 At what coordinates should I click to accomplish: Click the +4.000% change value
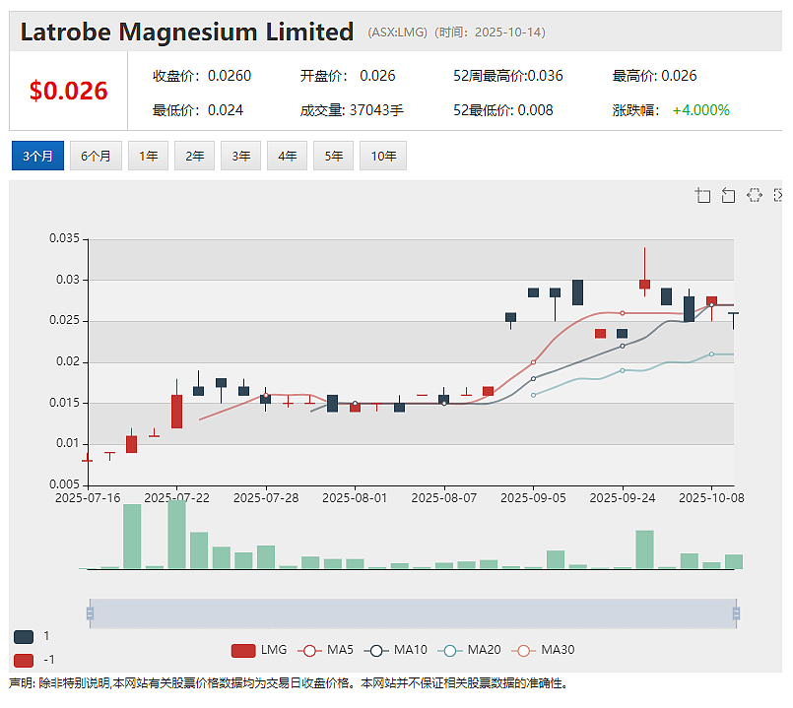click(701, 110)
